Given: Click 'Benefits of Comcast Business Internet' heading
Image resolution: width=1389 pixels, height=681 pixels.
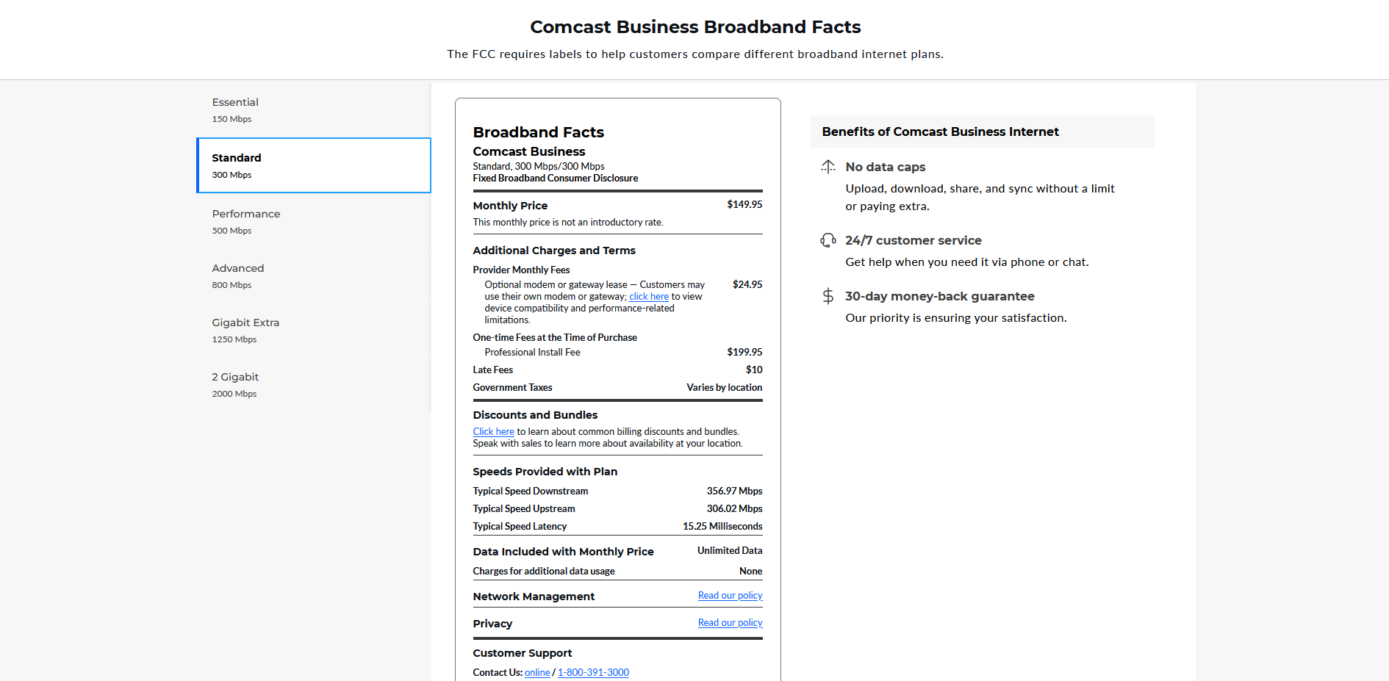Looking at the screenshot, I should [940, 131].
